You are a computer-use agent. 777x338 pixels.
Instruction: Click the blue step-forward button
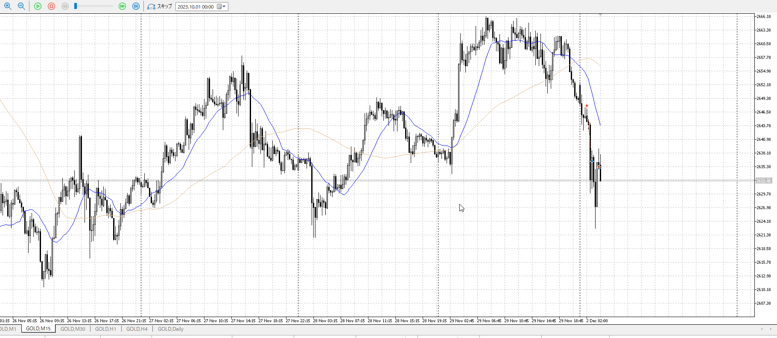tap(136, 6)
